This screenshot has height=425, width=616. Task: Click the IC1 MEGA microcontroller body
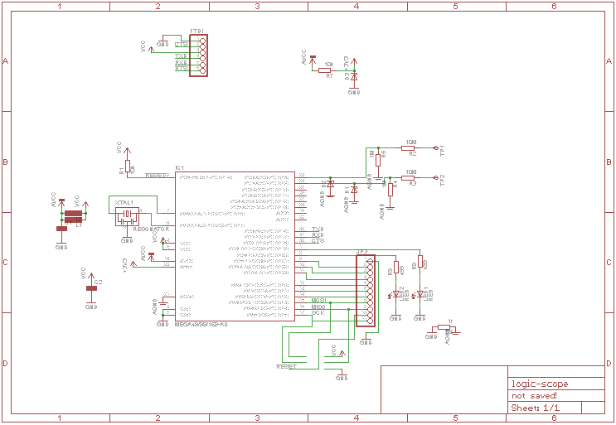pos(235,246)
